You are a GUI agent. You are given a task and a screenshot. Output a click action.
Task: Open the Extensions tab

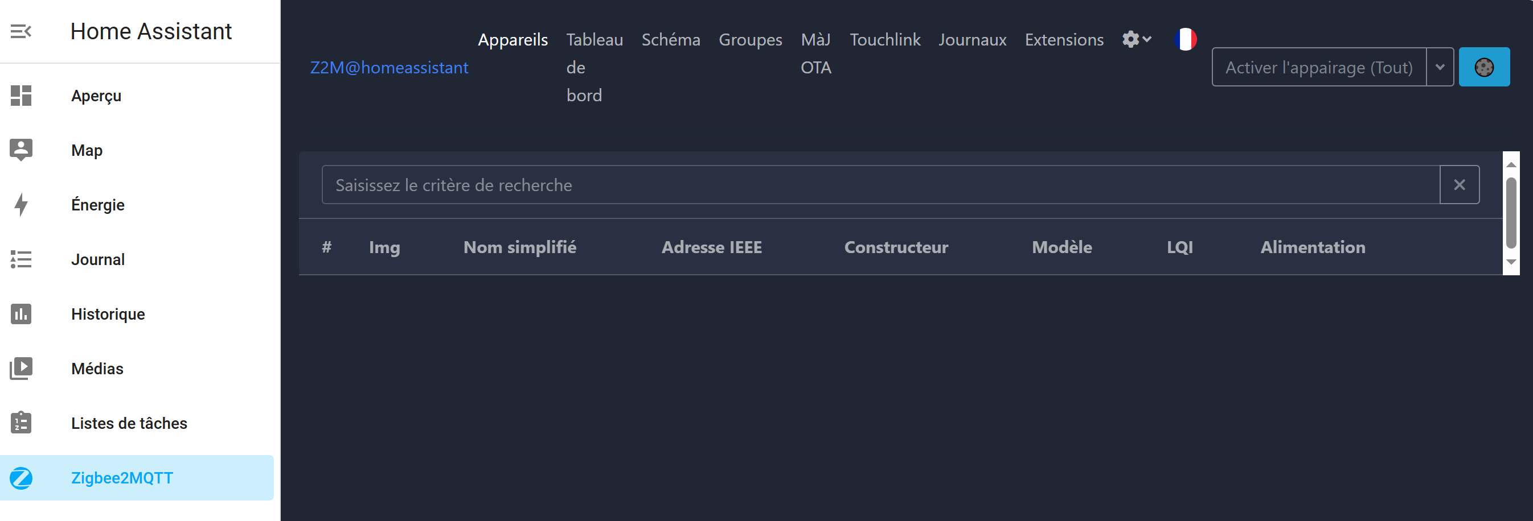point(1063,40)
